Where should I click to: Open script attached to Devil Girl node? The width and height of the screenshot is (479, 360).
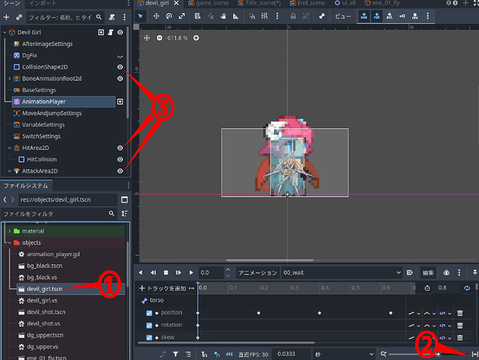pos(111,32)
